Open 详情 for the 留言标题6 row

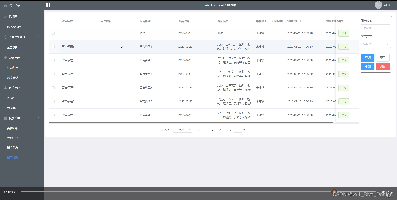tap(344, 115)
